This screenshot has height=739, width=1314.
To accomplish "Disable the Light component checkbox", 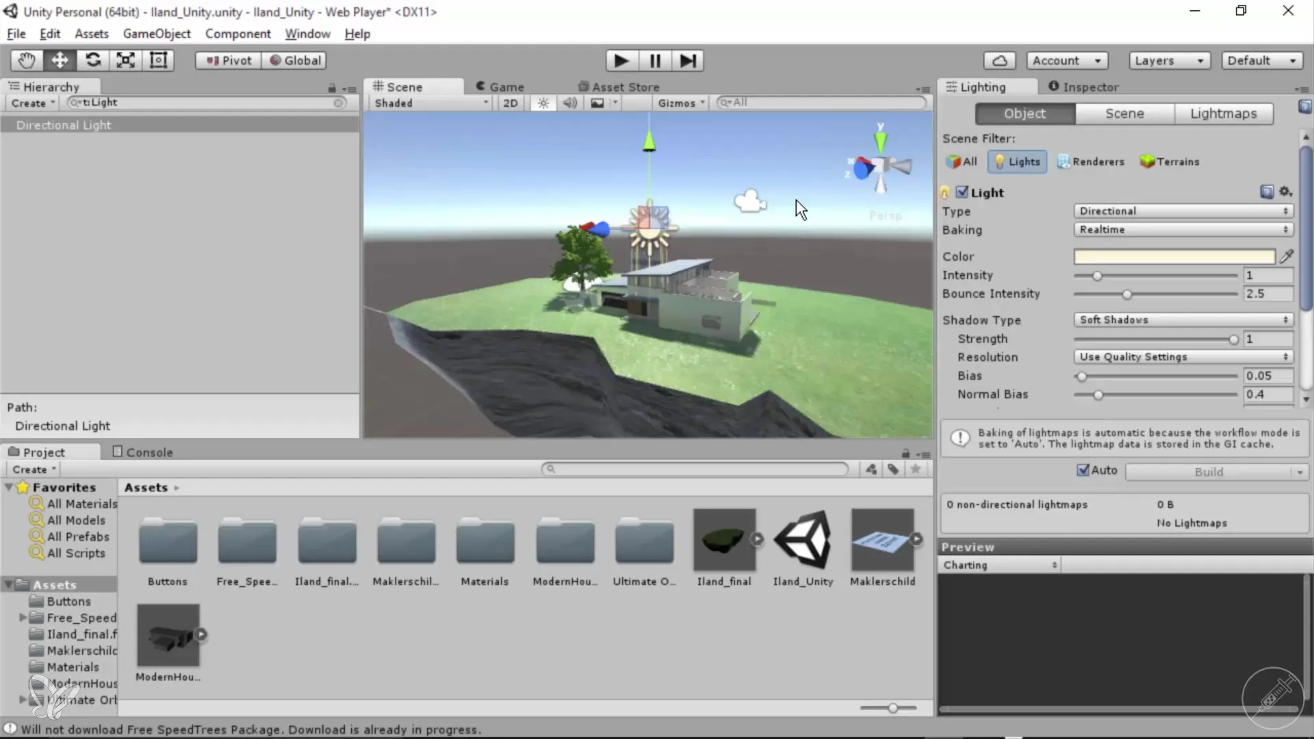I will tap(962, 192).
